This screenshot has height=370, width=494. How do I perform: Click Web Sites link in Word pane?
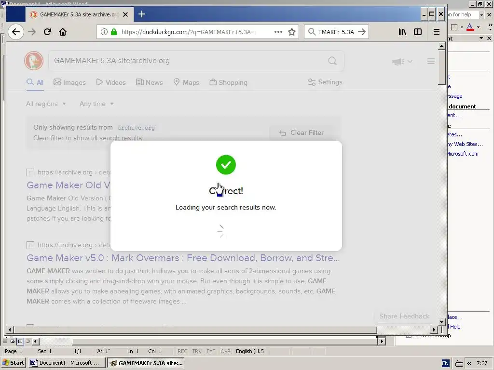[x=465, y=144]
